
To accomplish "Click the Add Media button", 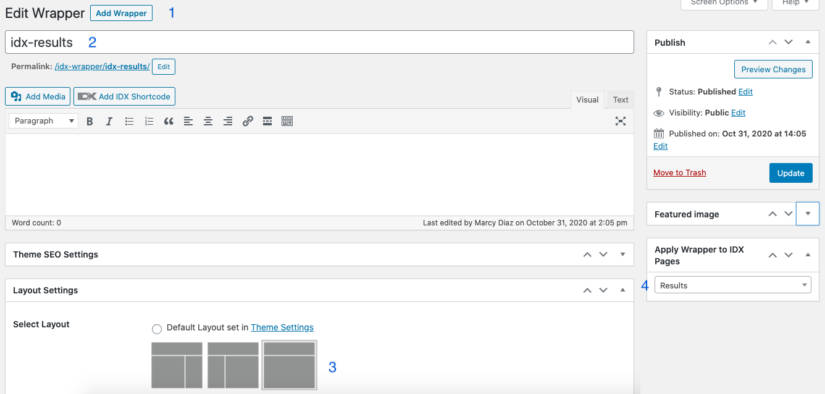I will click(x=38, y=96).
